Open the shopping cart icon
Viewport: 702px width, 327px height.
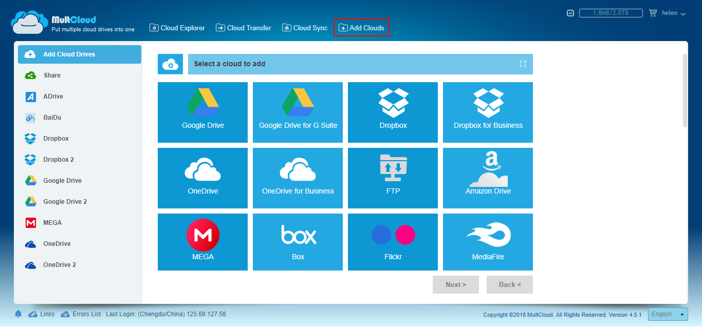pos(653,13)
